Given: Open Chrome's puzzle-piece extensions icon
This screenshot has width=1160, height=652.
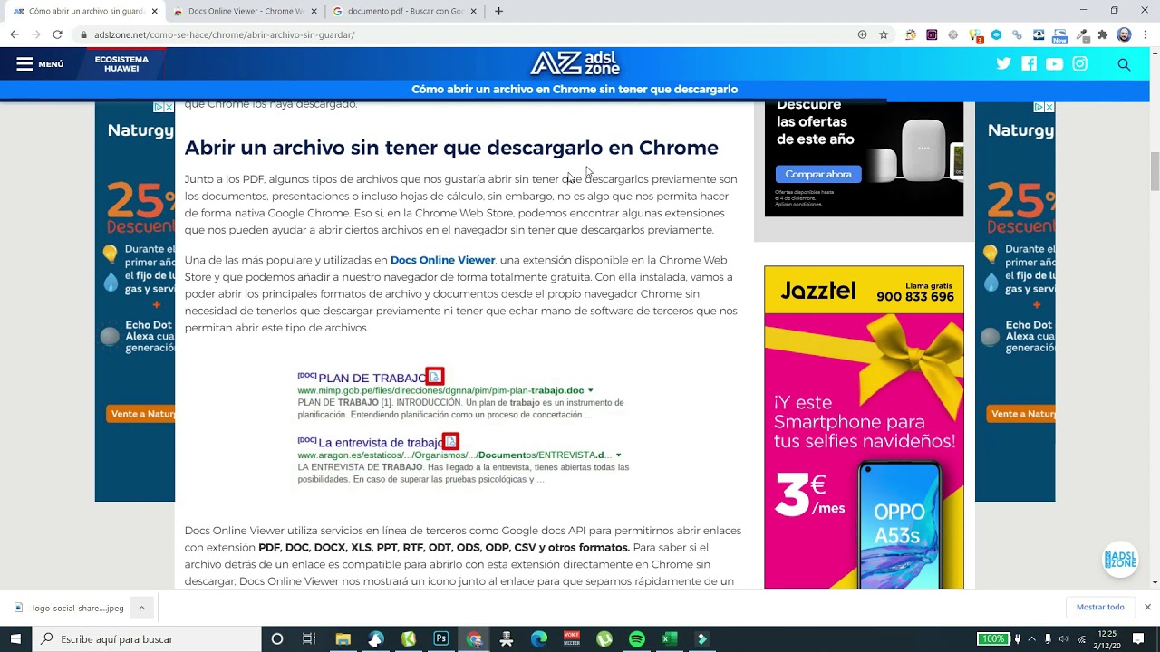Looking at the screenshot, I should click(1101, 35).
